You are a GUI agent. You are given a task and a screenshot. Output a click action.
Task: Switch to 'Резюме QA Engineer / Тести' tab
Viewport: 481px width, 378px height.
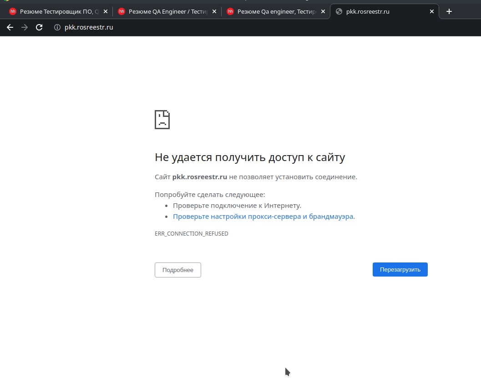(x=167, y=11)
